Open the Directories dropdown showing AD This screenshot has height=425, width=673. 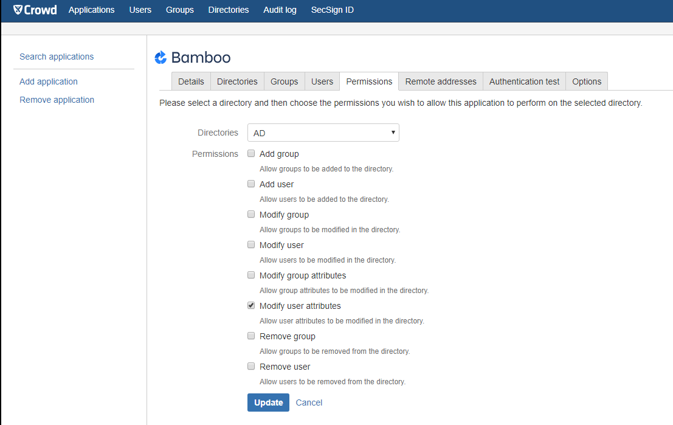tap(323, 133)
